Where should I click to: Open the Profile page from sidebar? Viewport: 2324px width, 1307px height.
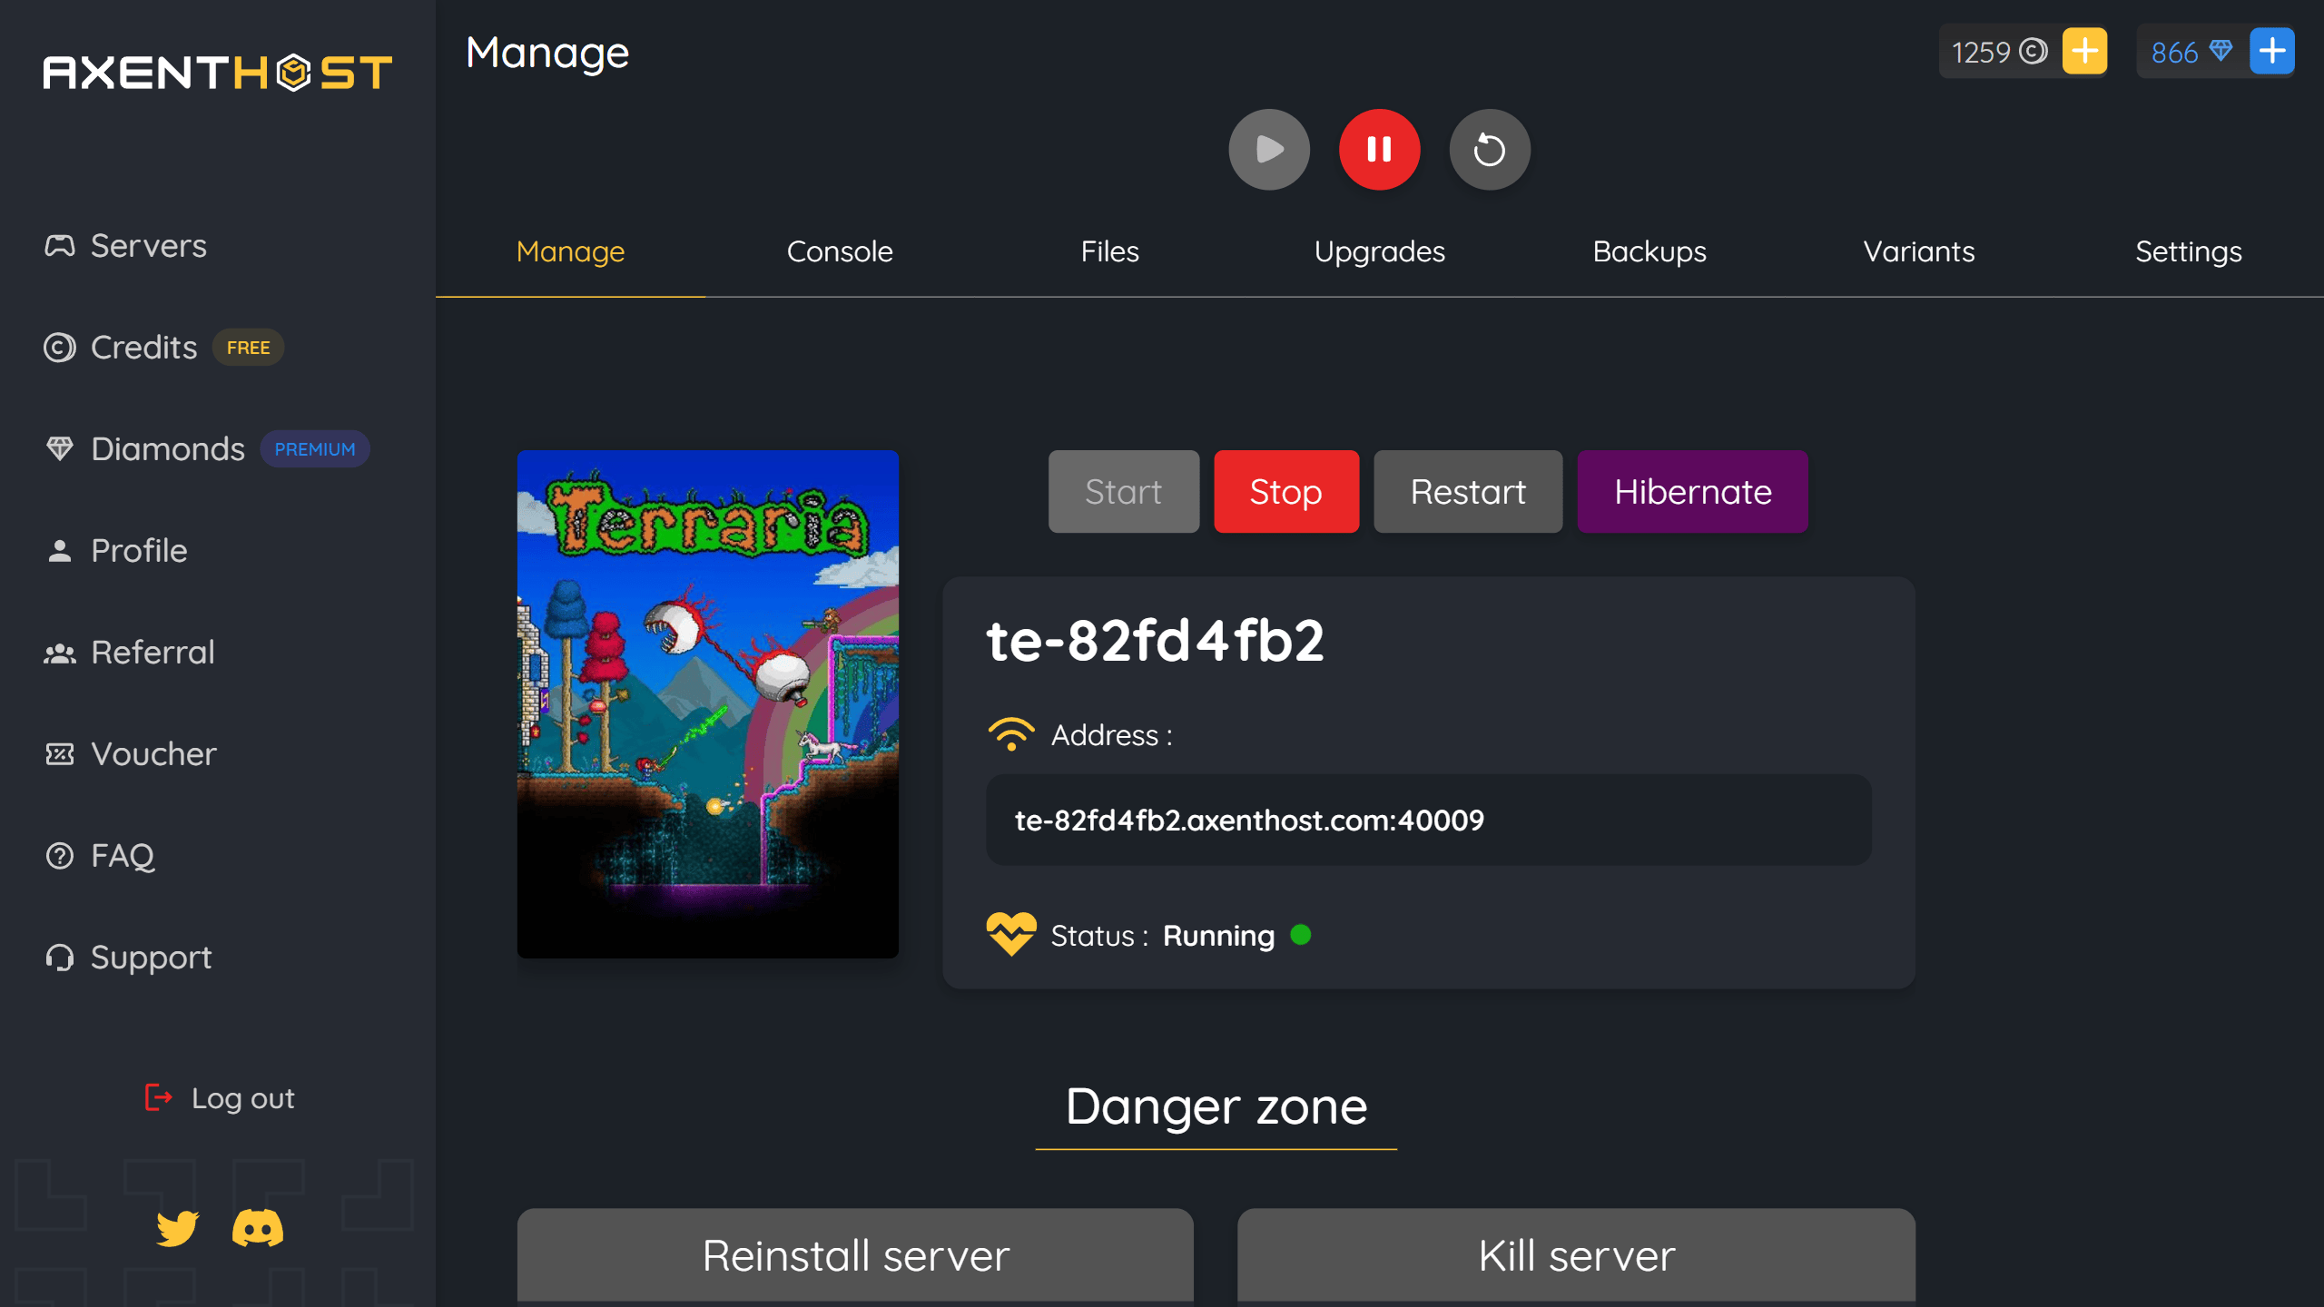point(137,550)
